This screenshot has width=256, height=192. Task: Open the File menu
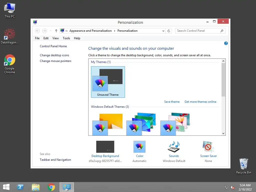(37, 38)
